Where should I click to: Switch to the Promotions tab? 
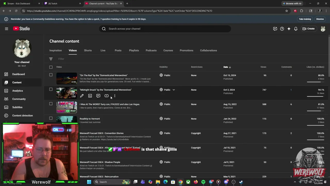[x=186, y=50]
